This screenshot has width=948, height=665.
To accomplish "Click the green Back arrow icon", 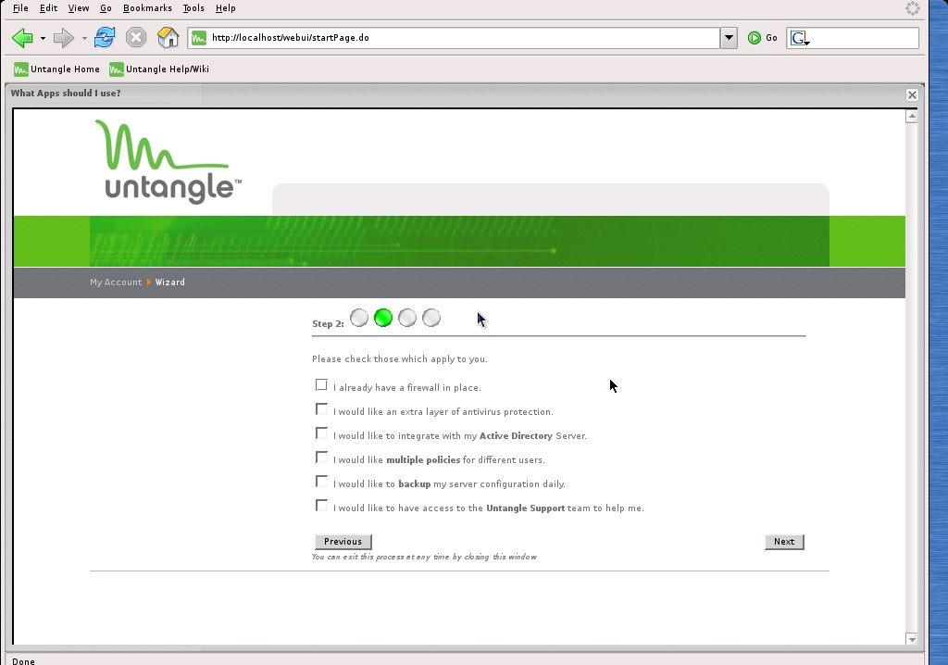I will point(22,38).
